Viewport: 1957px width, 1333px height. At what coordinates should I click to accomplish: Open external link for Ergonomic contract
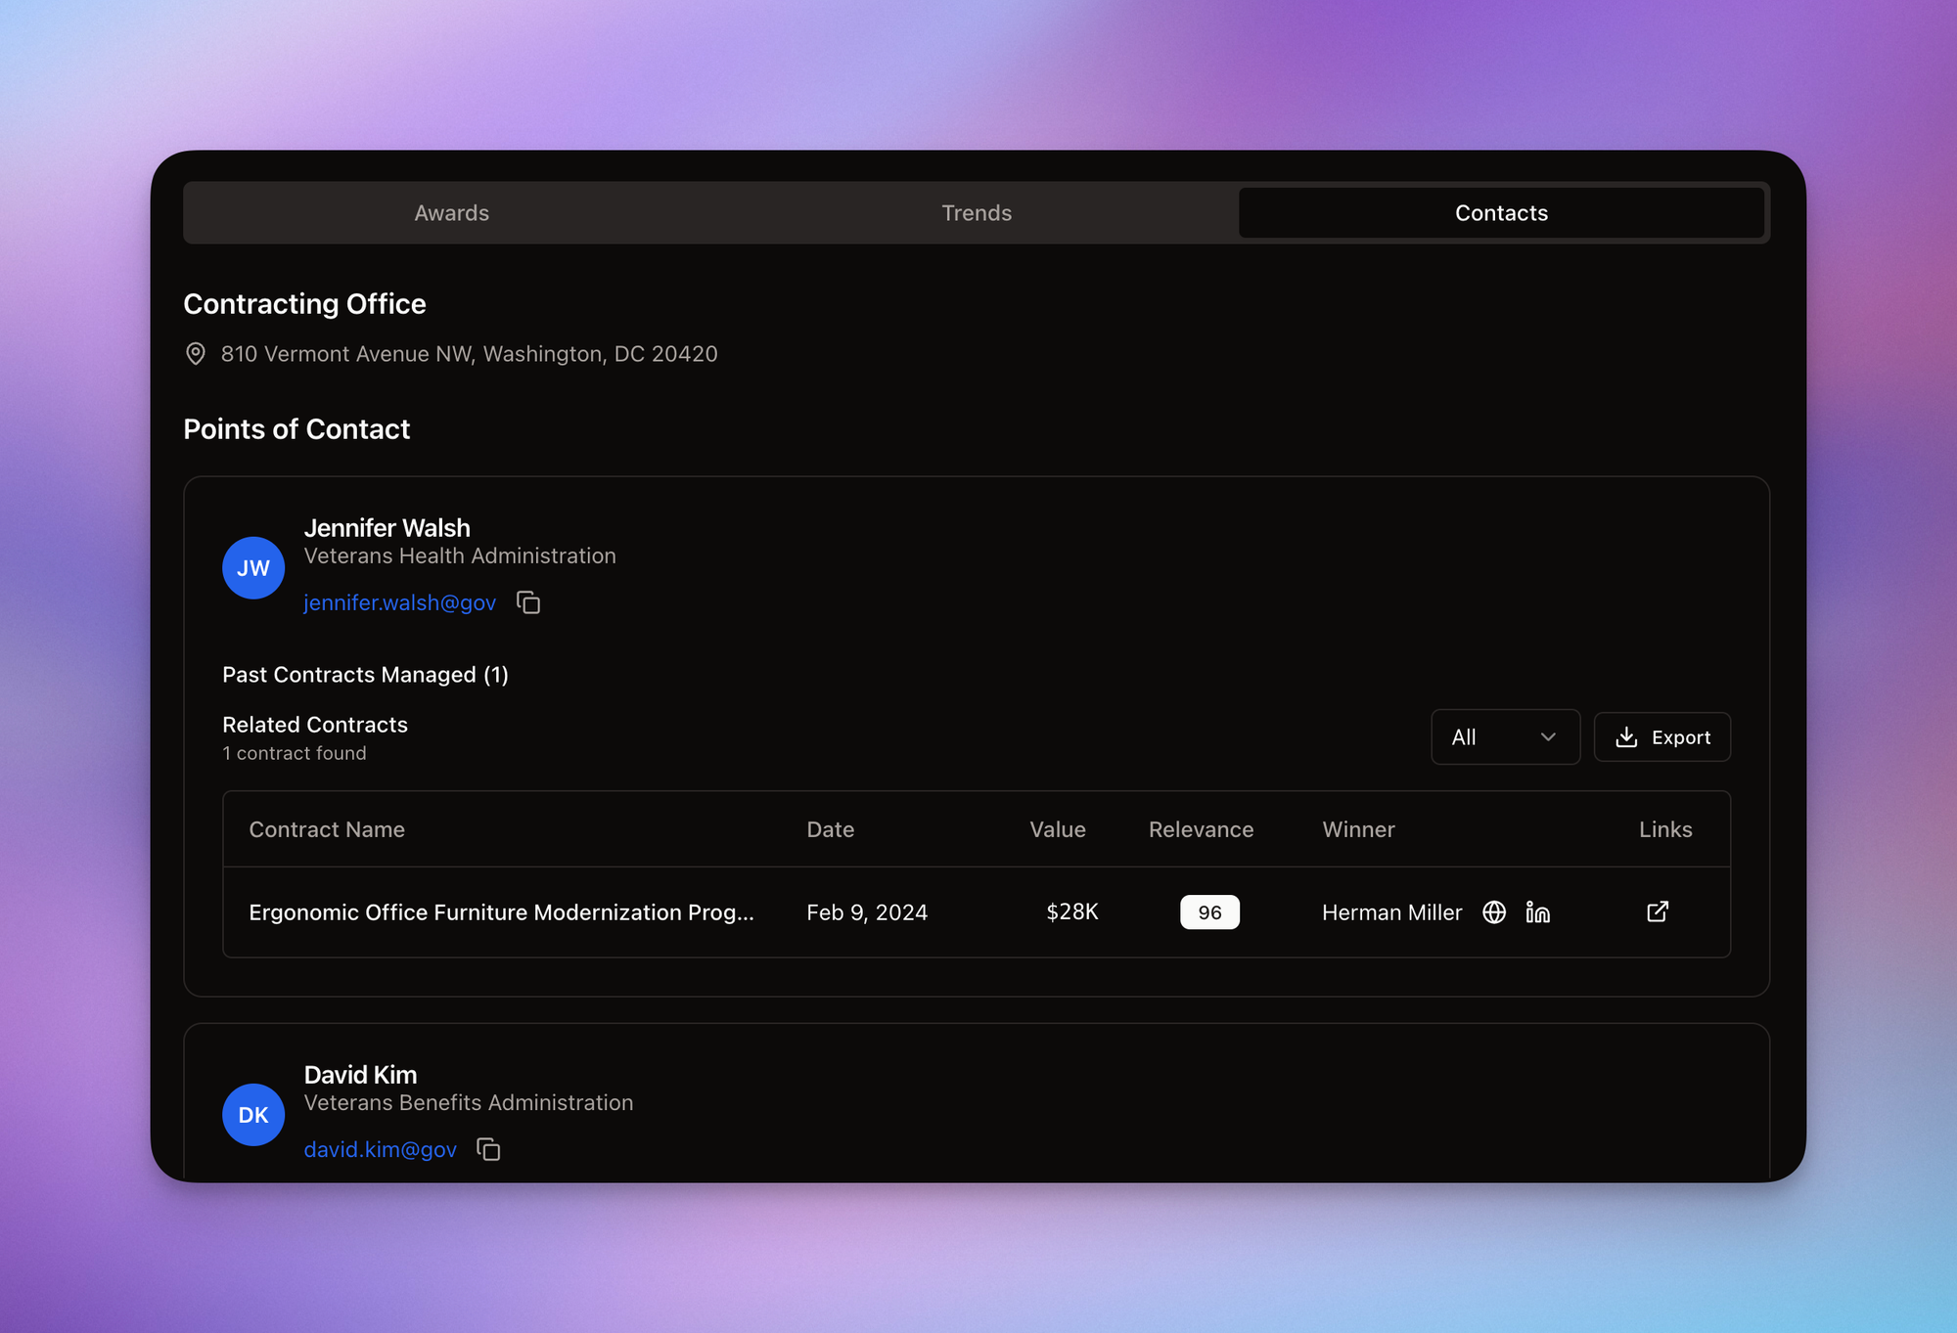(x=1658, y=911)
